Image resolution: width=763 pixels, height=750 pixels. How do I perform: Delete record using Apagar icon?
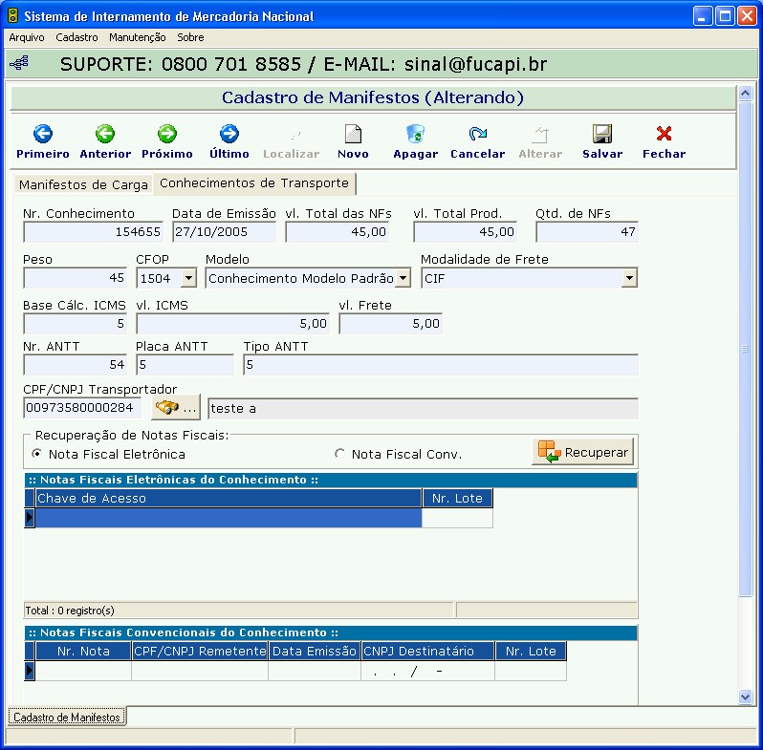click(415, 135)
